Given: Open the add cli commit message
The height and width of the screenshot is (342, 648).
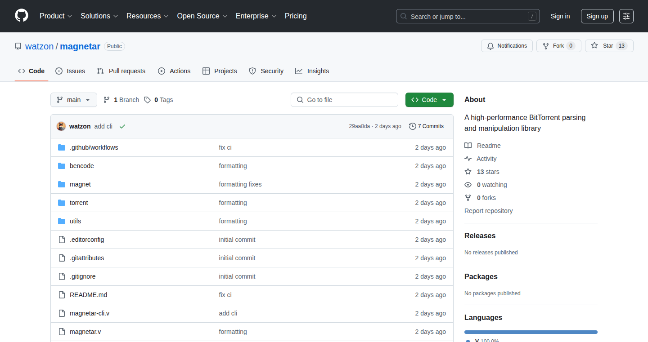Looking at the screenshot, I should click(103, 126).
